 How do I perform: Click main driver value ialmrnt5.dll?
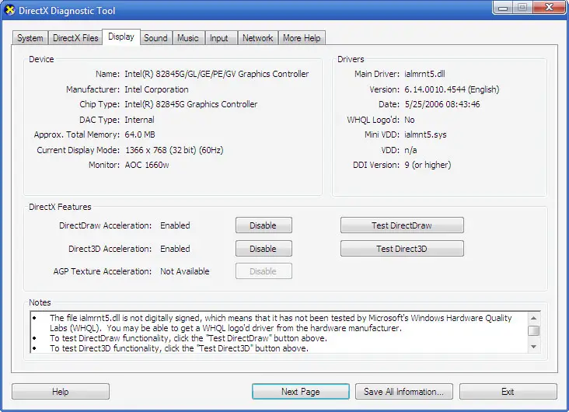[x=424, y=74]
